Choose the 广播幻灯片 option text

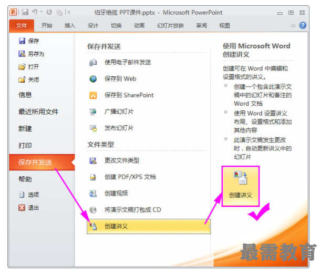point(119,112)
